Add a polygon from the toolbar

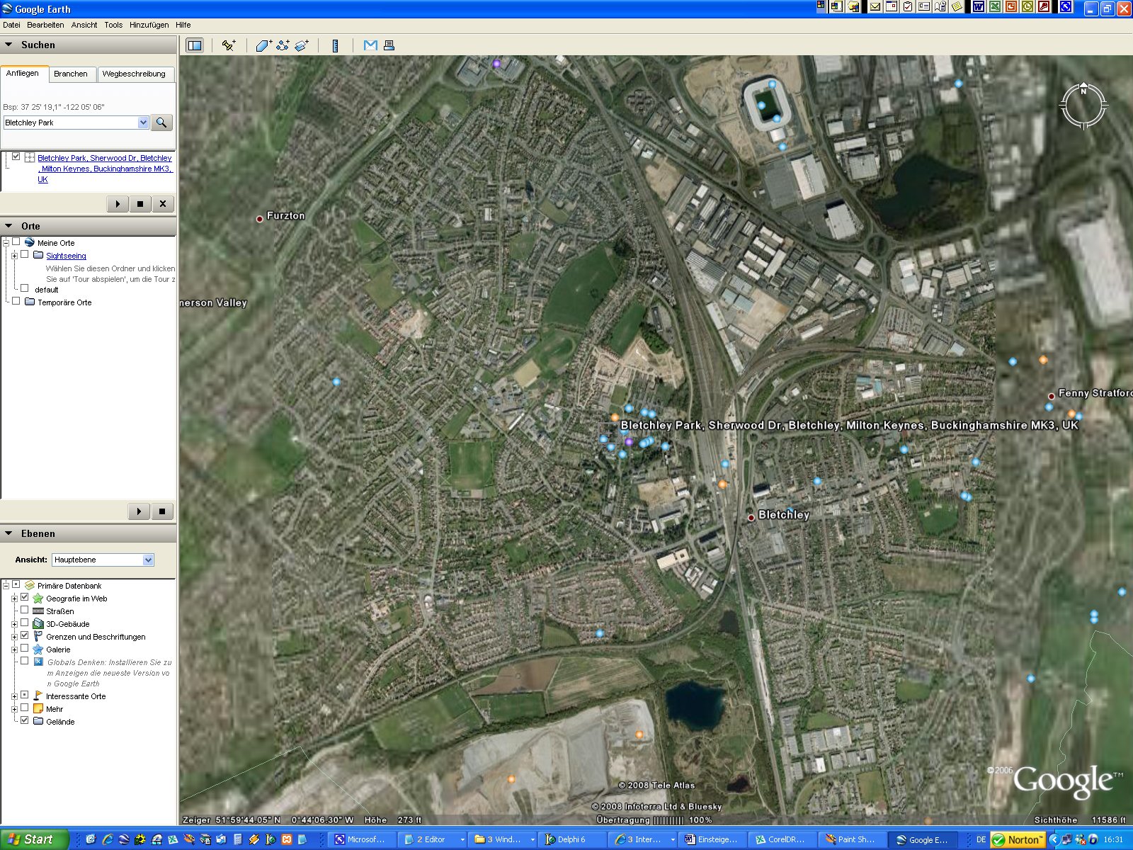click(x=264, y=45)
